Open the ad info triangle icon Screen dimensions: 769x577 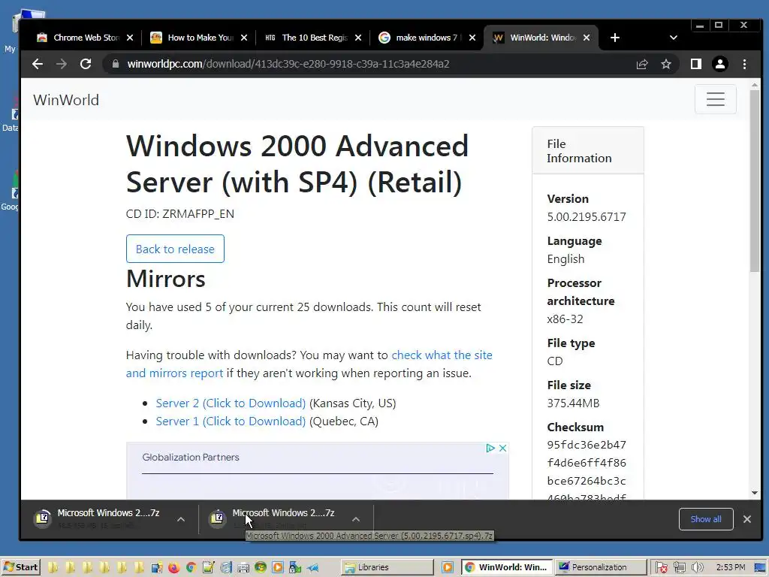[x=490, y=448]
